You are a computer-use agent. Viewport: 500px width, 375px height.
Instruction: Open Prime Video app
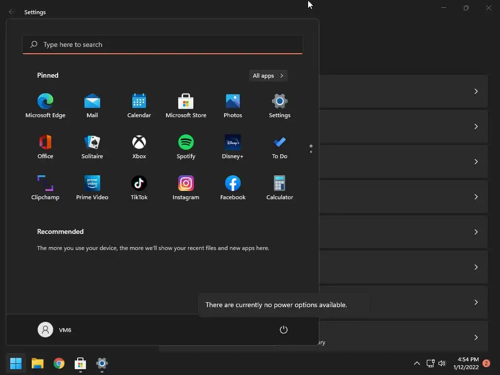pos(92,188)
